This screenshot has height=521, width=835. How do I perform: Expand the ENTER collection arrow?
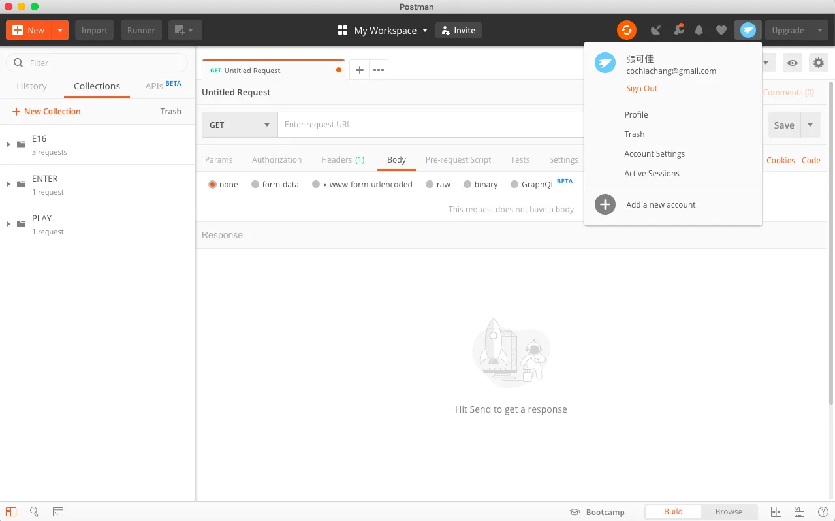coord(8,184)
